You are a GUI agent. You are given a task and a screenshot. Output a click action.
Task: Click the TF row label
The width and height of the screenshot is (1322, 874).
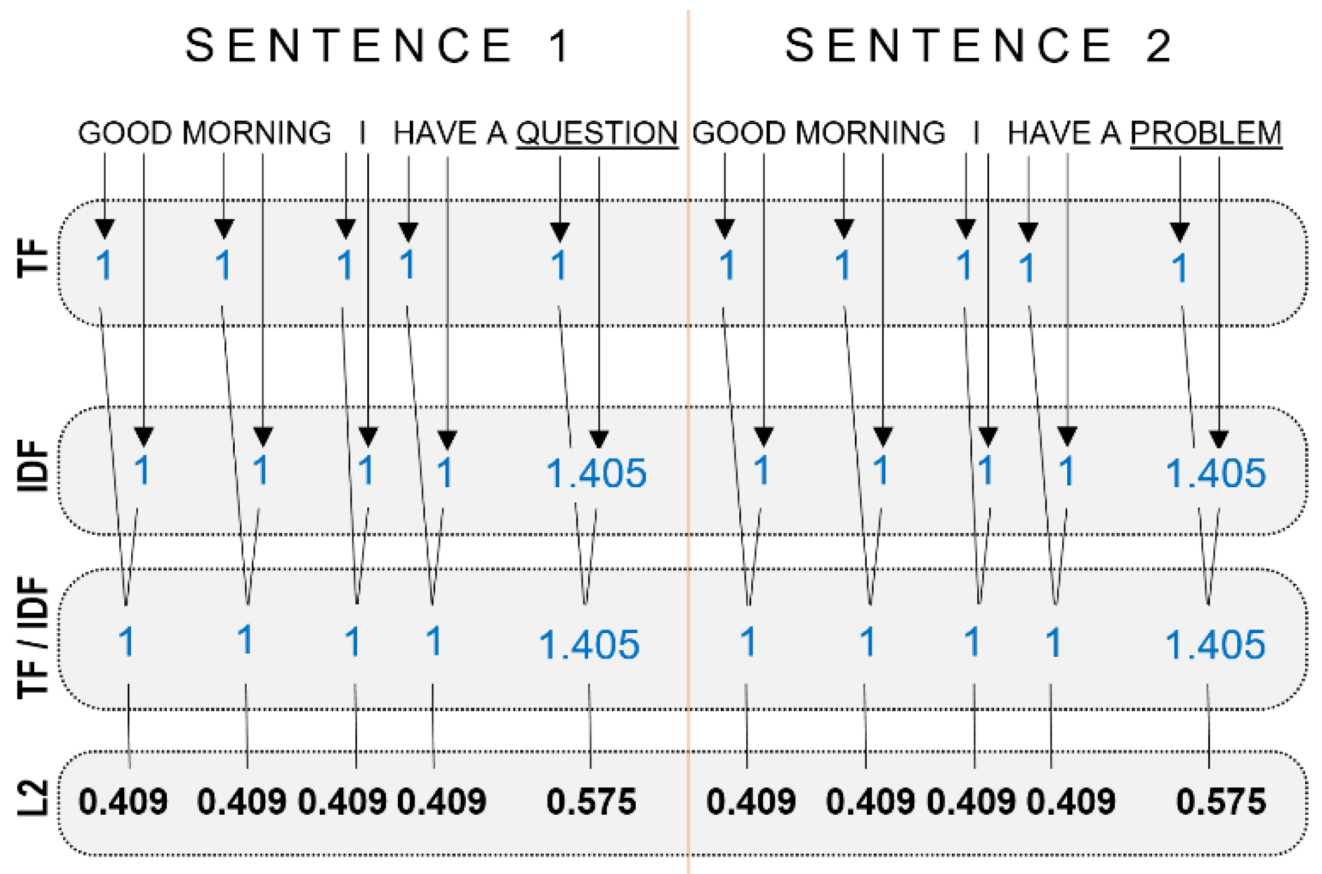33,258
